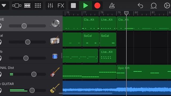171x96 pixels.
Task: Open the Loop Browser
Action: 154,5
